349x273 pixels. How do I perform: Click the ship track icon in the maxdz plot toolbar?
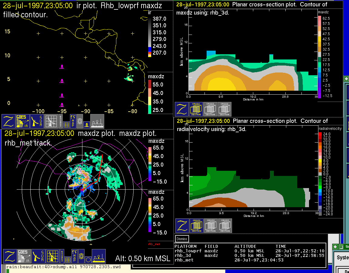click(x=98, y=256)
